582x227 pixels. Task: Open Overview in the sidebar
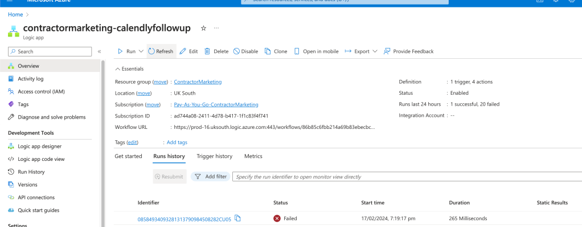50,66
